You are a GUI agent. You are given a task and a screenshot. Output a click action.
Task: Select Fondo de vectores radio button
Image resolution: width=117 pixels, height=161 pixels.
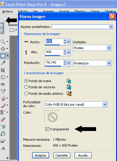point(26,87)
